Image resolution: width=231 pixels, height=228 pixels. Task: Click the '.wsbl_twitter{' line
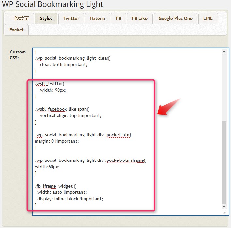click(x=50, y=84)
